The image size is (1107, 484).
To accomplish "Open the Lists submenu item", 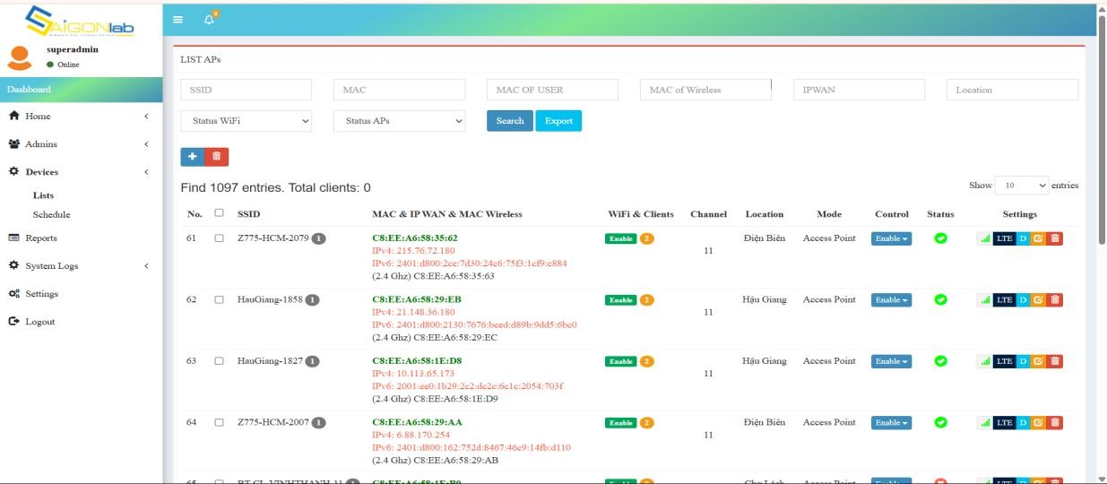I will pyautogui.click(x=43, y=195).
